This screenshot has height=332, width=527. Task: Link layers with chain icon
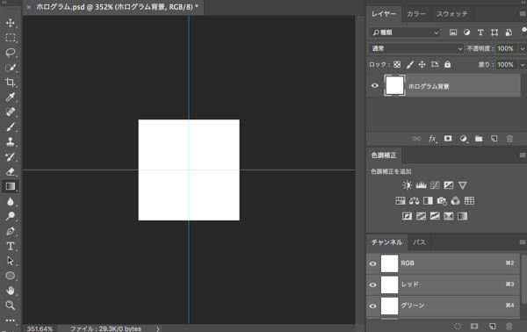click(x=416, y=139)
